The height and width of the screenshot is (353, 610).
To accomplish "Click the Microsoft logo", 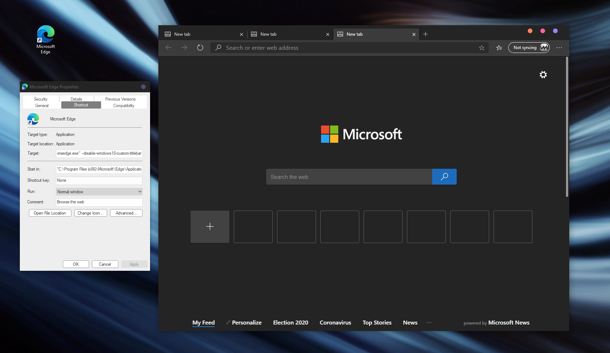I will pos(361,134).
